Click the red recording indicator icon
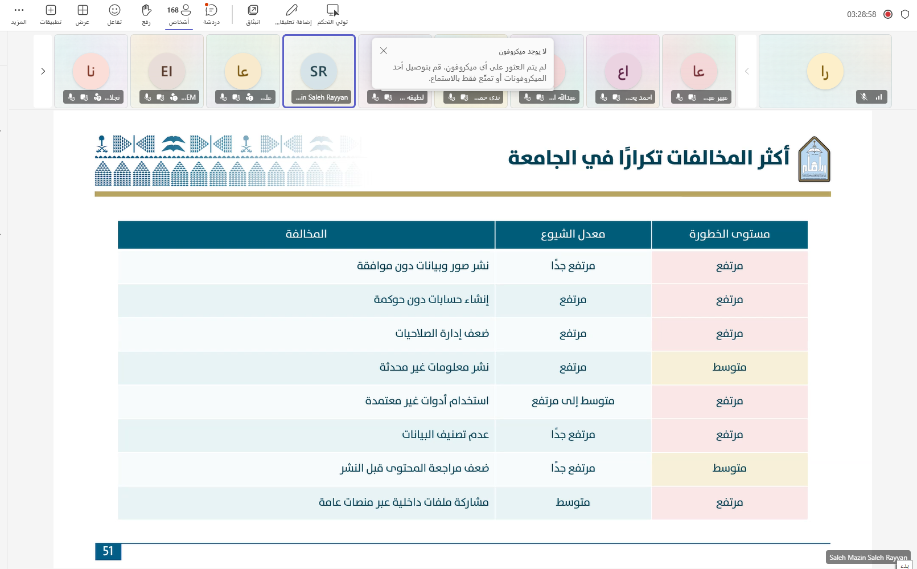This screenshot has width=917, height=569. [x=888, y=14]
